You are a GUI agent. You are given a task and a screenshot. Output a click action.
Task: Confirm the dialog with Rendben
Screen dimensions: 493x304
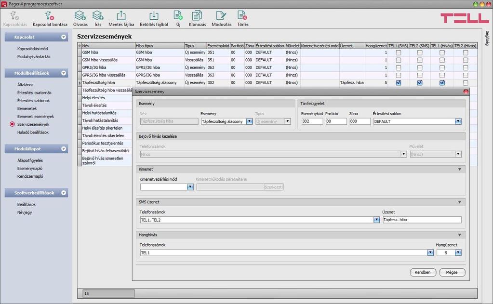[x=423, y=272]
